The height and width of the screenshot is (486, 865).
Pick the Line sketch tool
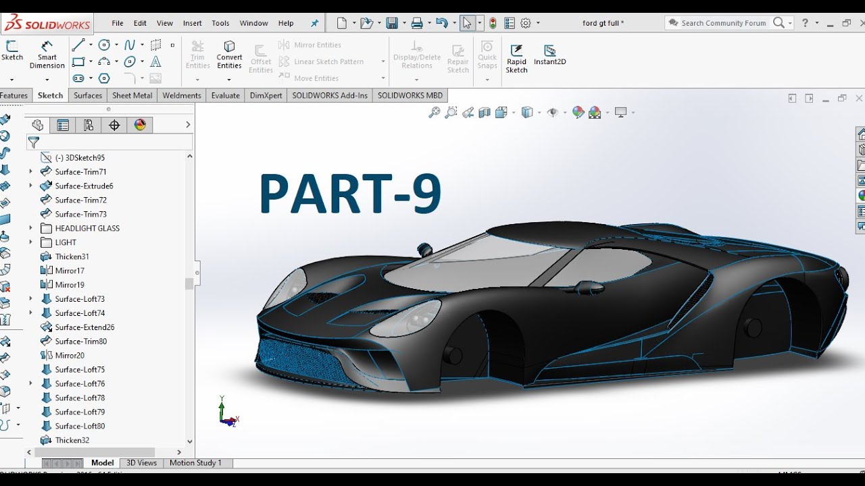(x=78, y=45)
